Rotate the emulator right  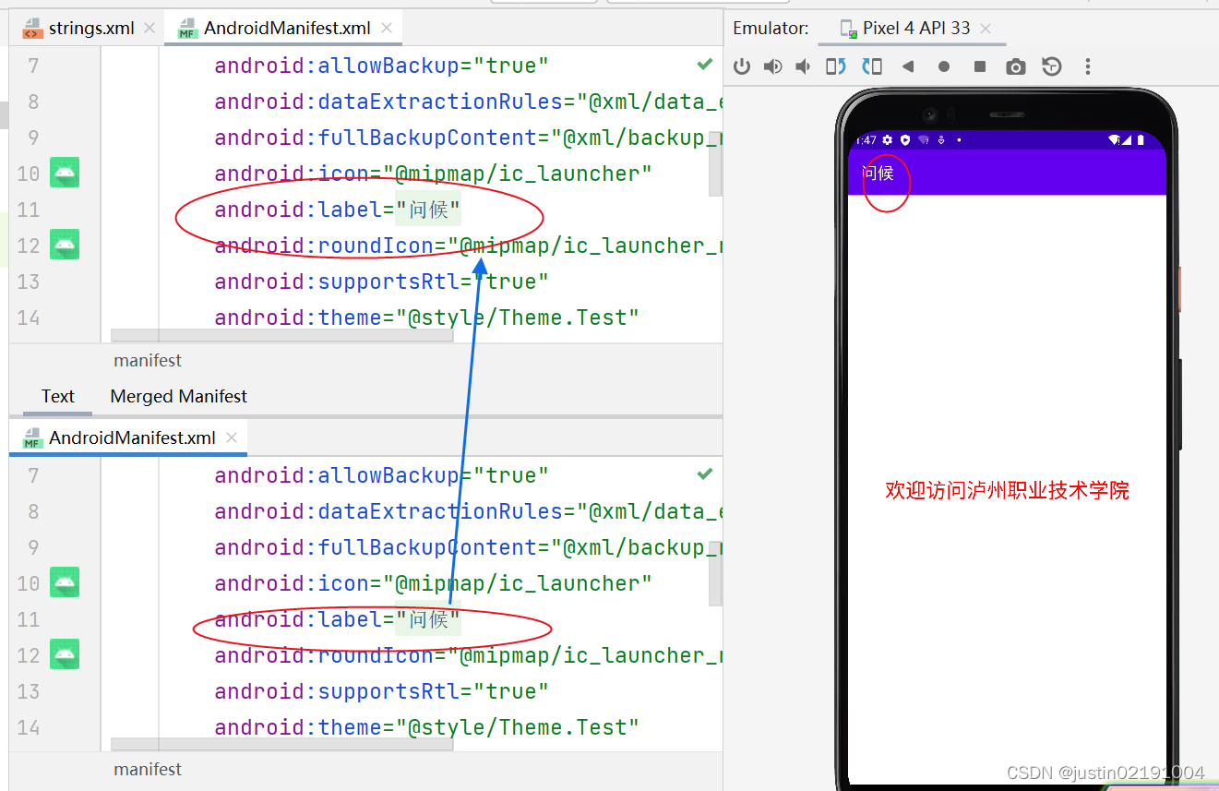click(872, 66)
